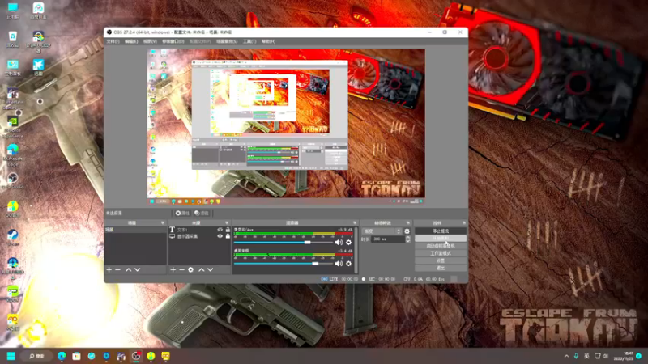Open Settings from the Controls panel
Screen dimensions: 648x364
[x=441, y=260]
